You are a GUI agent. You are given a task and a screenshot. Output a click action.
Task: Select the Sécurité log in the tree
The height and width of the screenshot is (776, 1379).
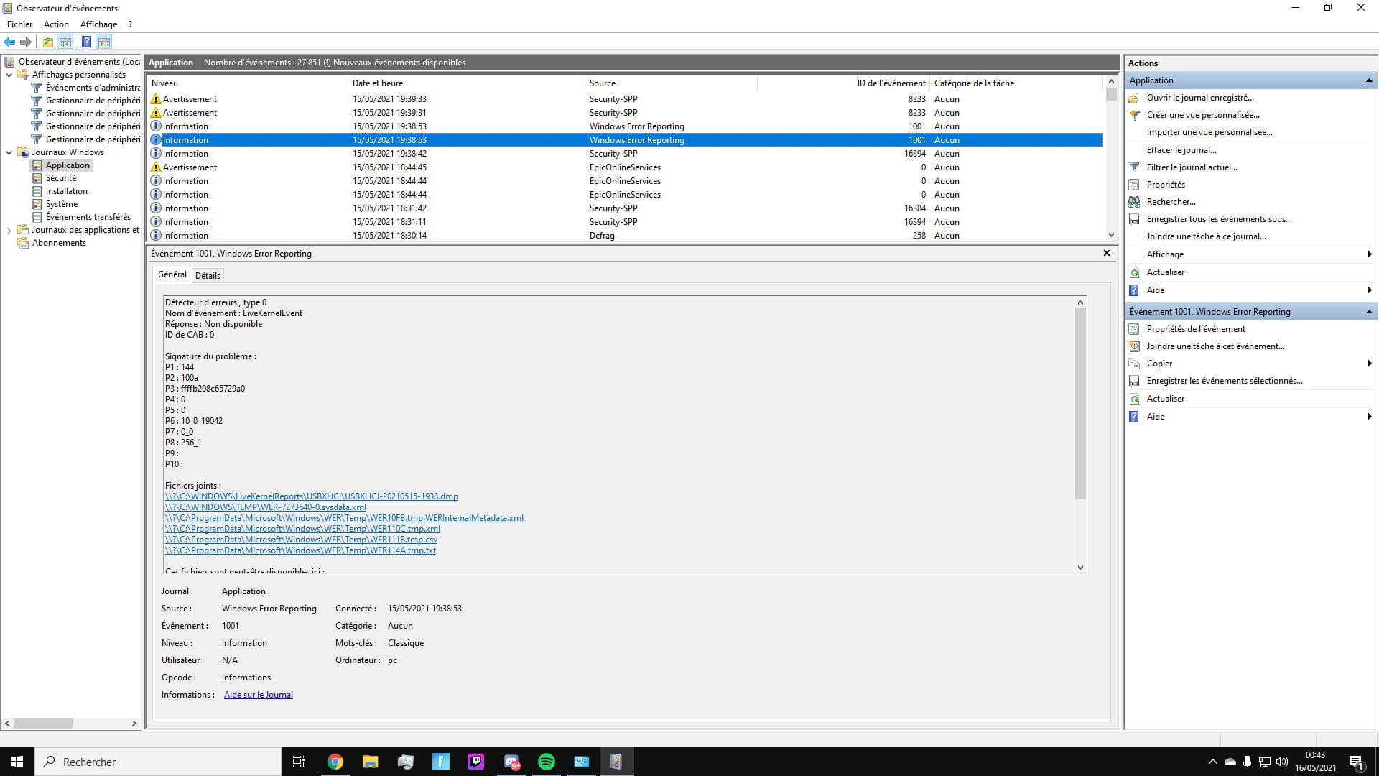tap(61, 178)
